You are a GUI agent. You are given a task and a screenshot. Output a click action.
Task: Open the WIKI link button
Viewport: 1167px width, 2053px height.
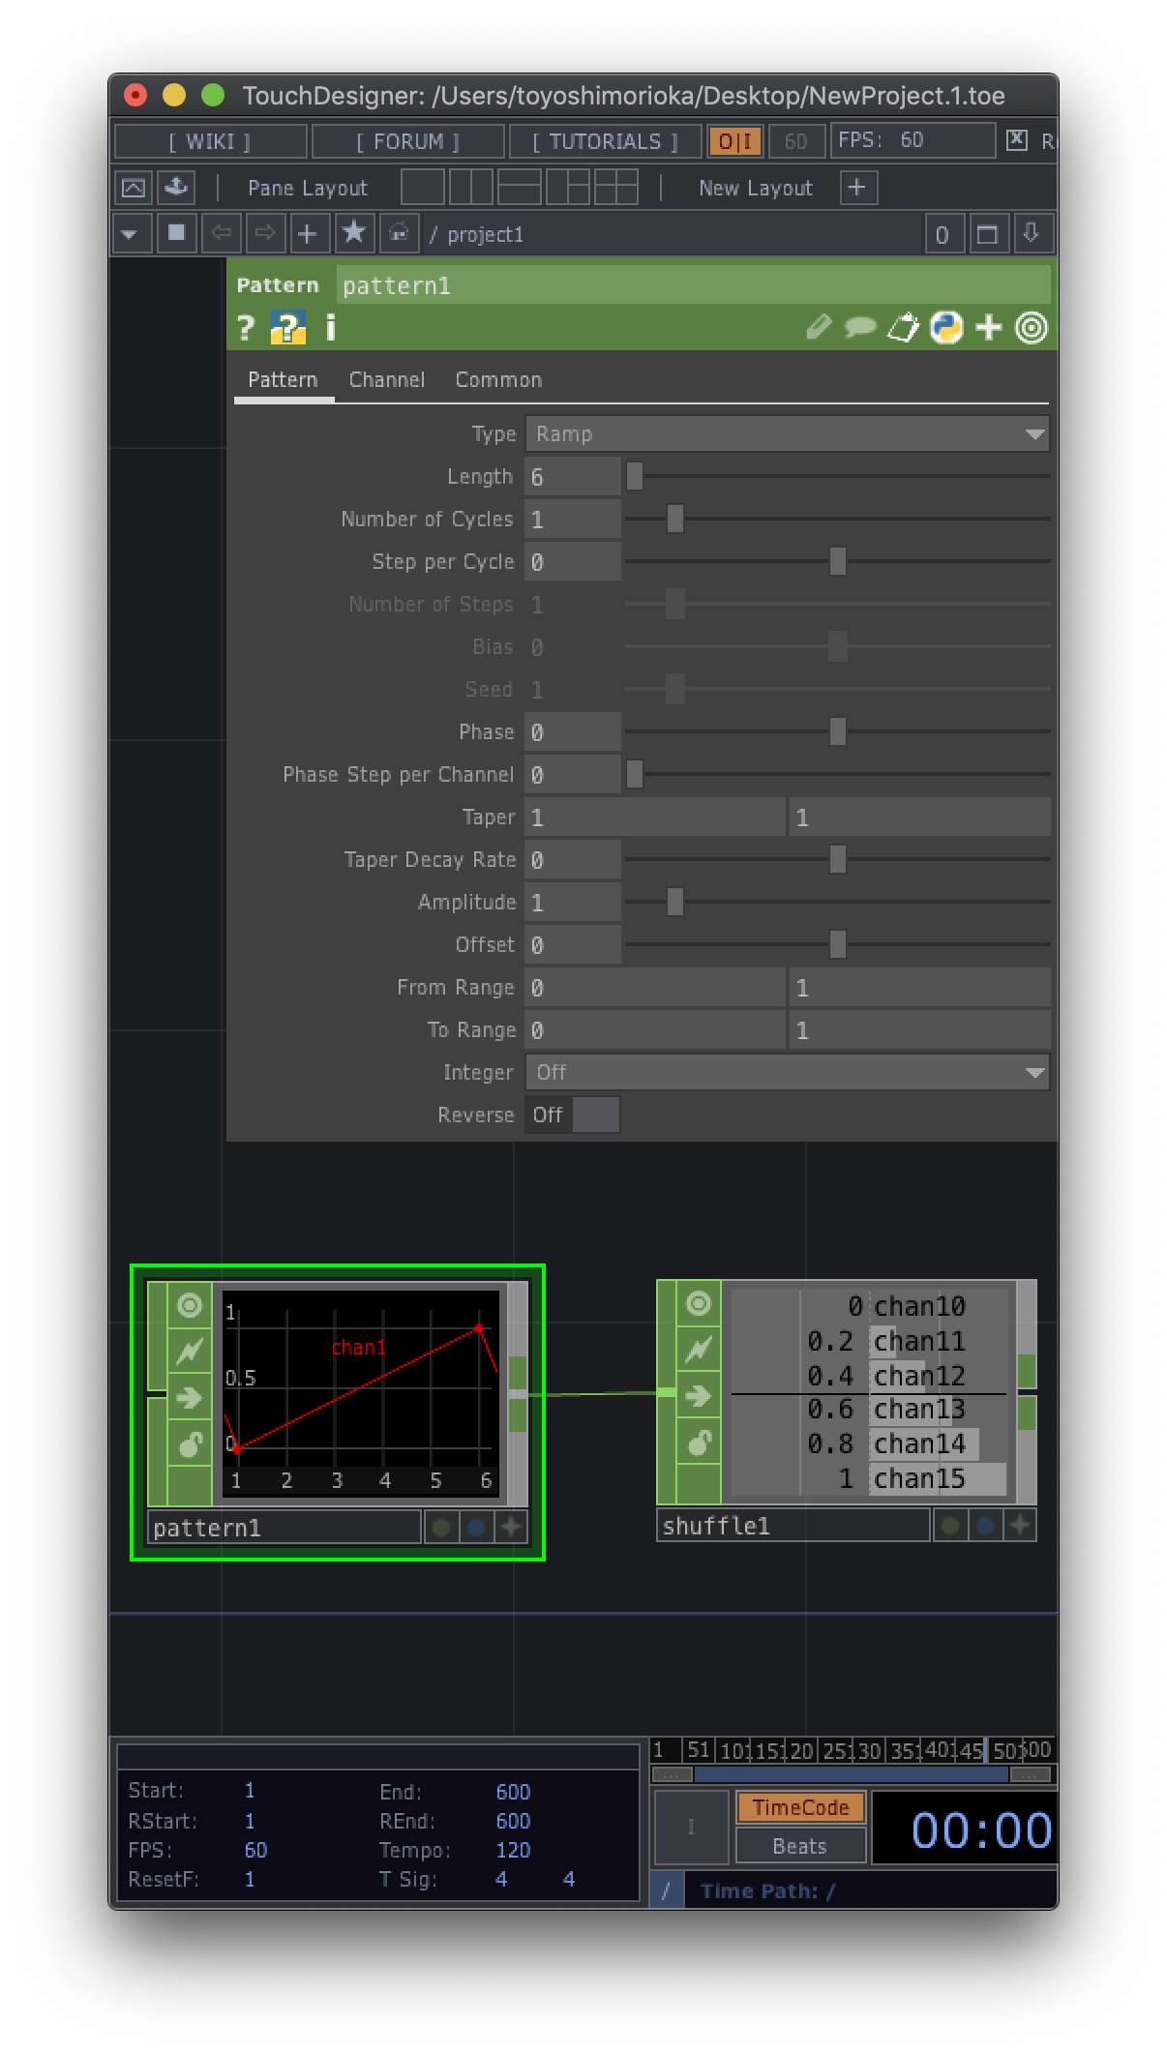point(210,141)
